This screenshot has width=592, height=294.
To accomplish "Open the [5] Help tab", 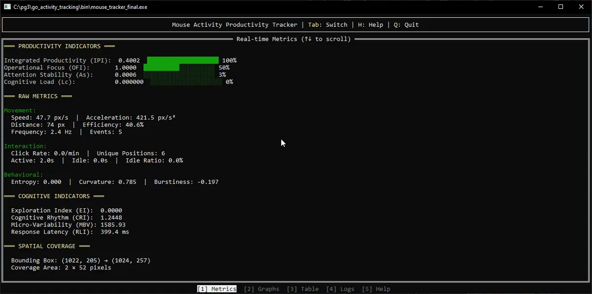I will click(376, 289).
